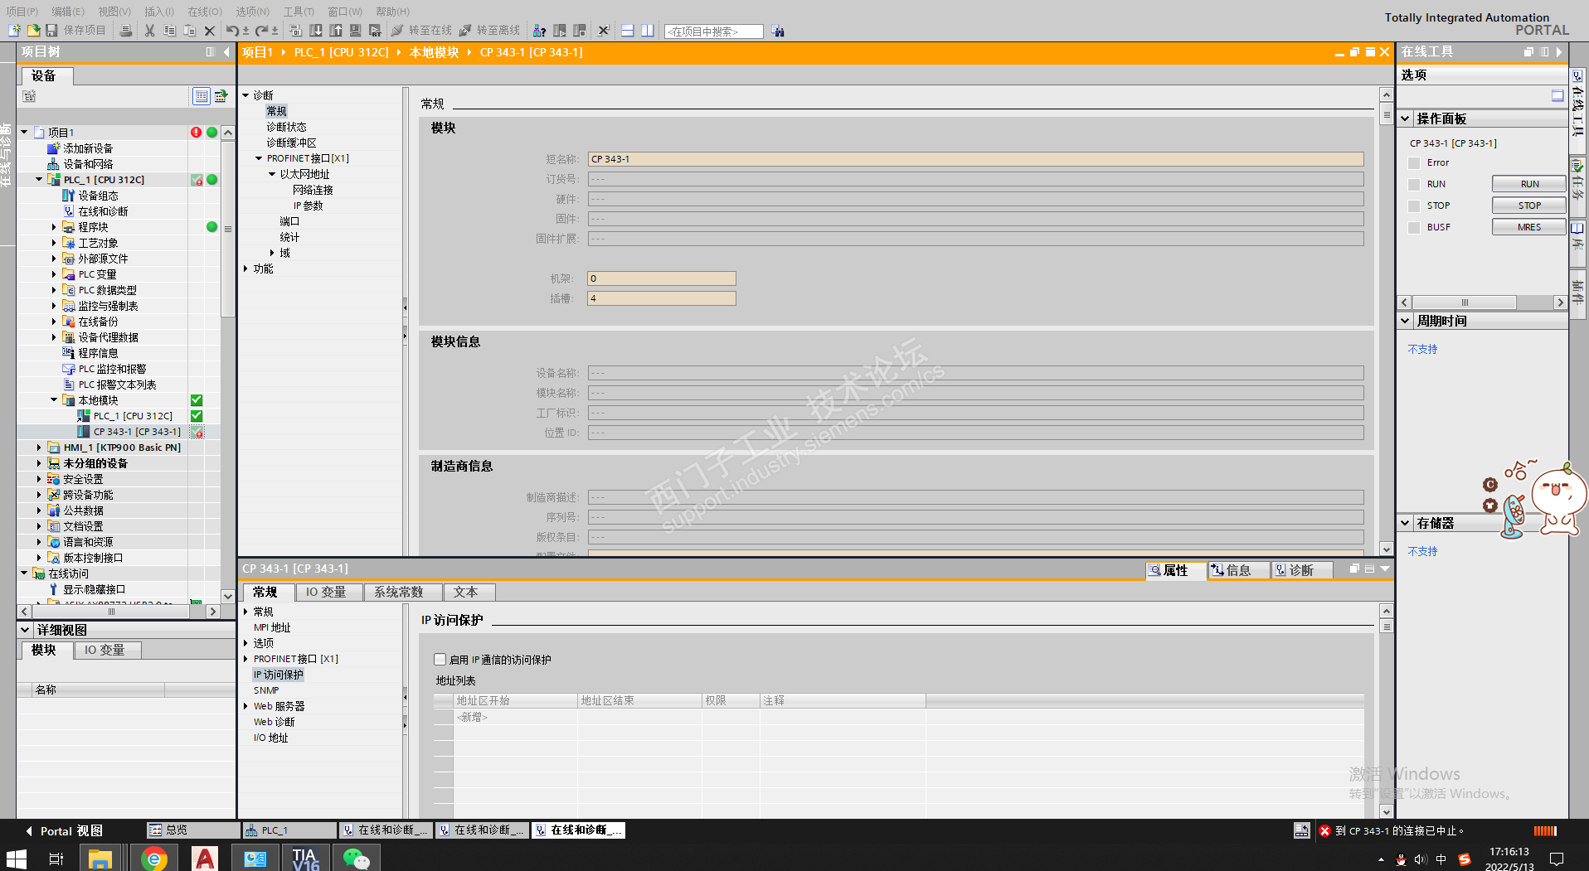Click the 插槽 slot field
The height and width of the screenshot is (871, 1589).
(x=662, y=298)
